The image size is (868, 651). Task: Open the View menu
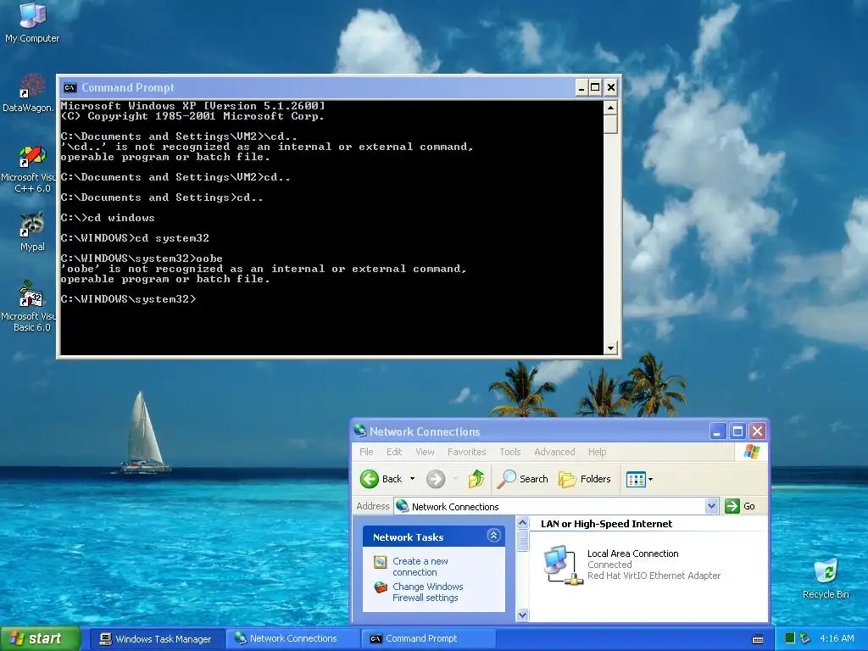pyautogui.click(x=425, y=452)
